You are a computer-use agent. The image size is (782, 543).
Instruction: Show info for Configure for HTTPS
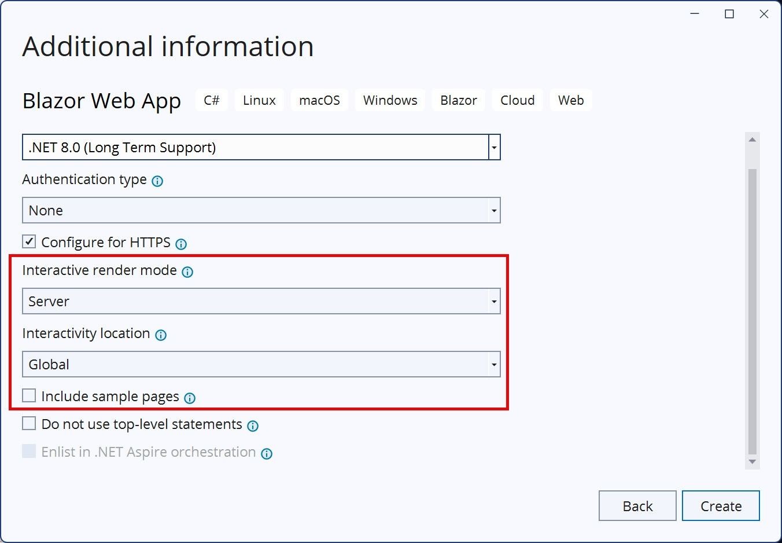(181, 244)
